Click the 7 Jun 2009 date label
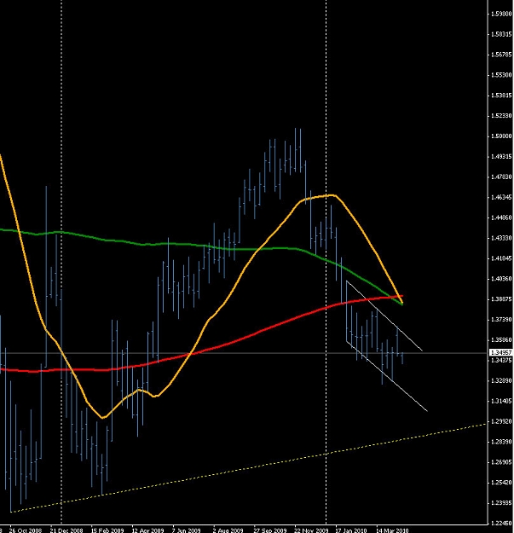 tap(186, 530)
